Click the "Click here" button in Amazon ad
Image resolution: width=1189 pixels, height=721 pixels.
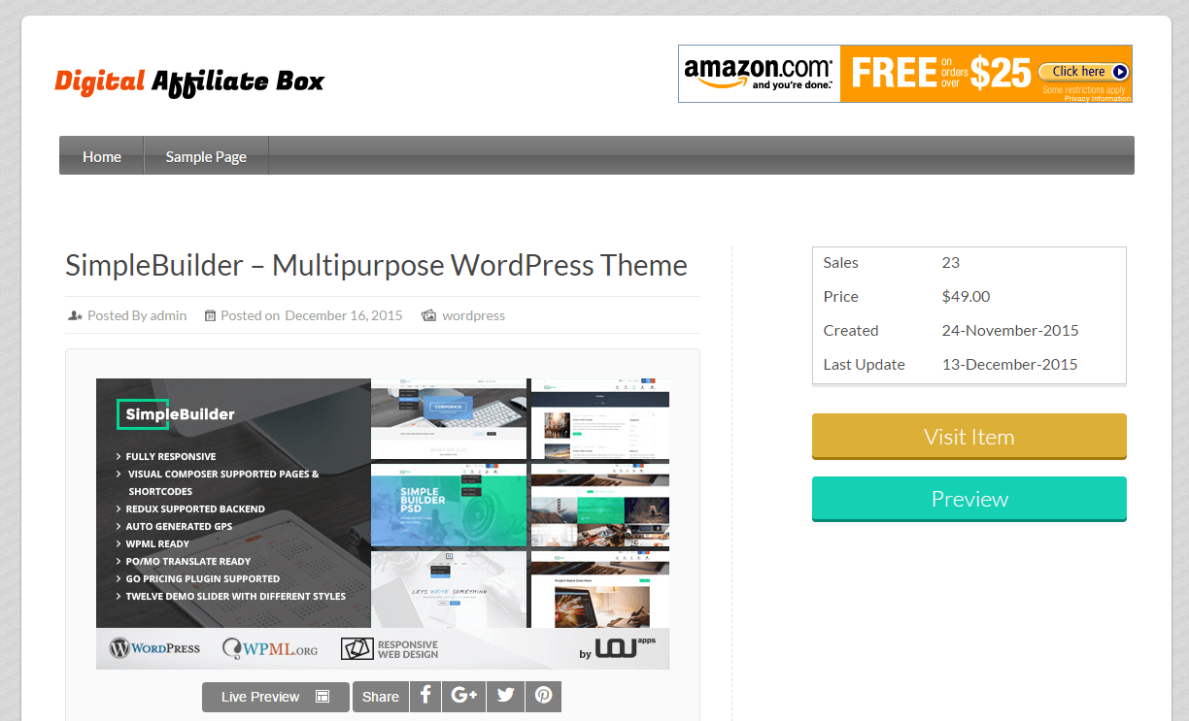1083,71
